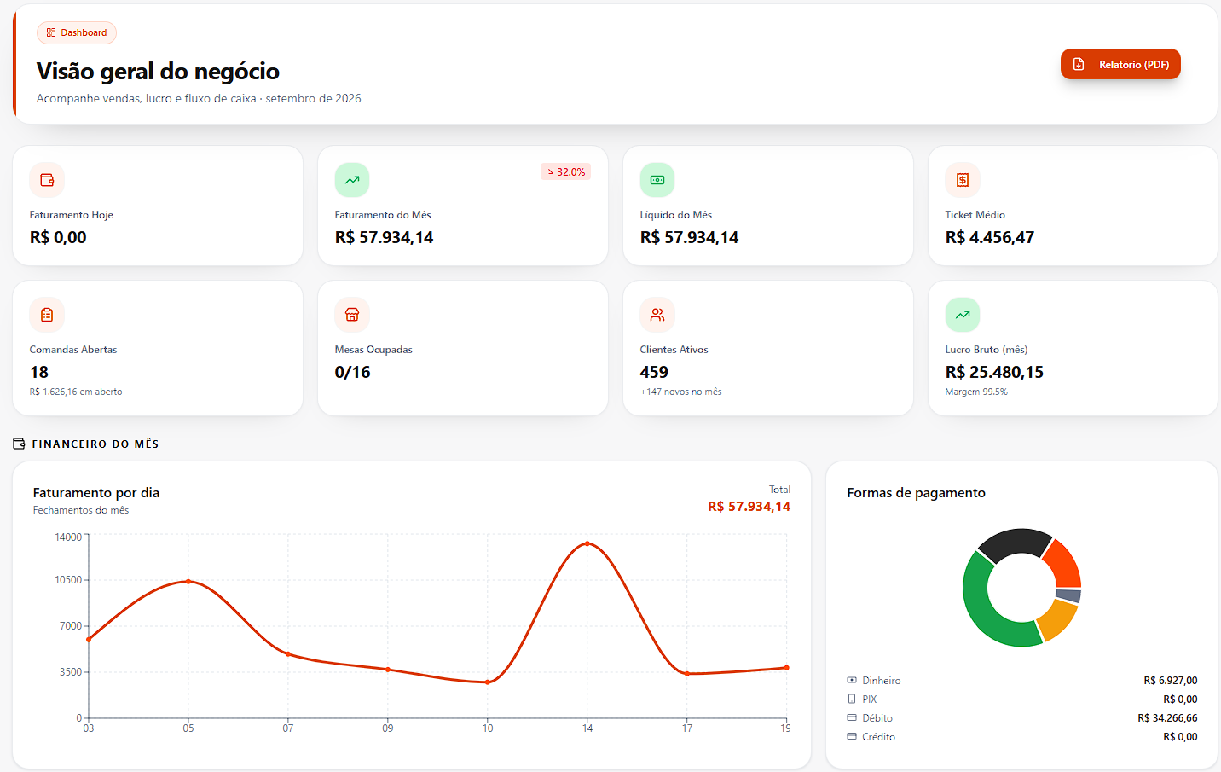Click the wallet icon on Faturamento Hoje card
Screen dimensions: 1221x772
(x=47, y=180)
